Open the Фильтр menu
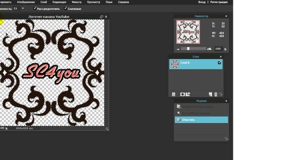The image size is (285, 160). click(x=77, y=2)
